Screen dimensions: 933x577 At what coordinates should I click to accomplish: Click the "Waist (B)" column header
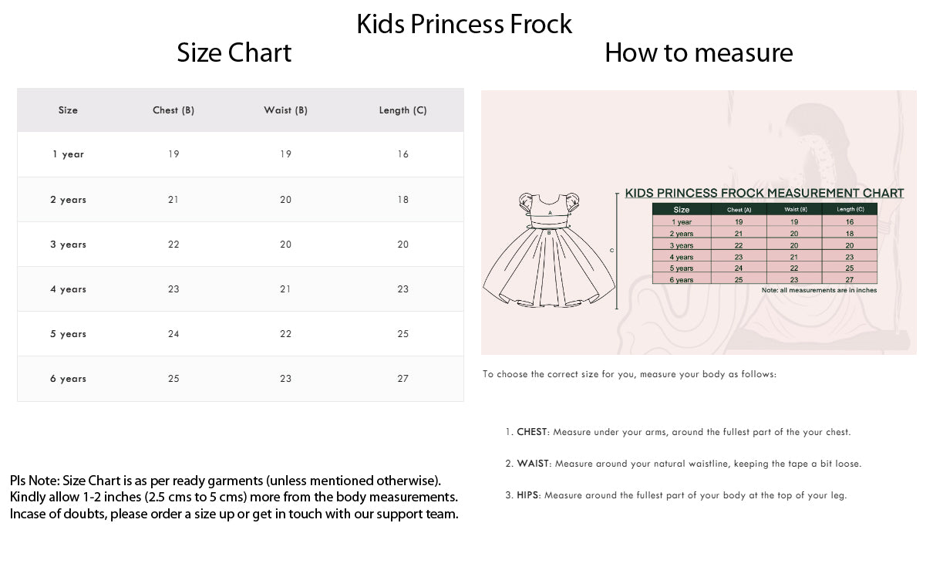click(285, 110)
